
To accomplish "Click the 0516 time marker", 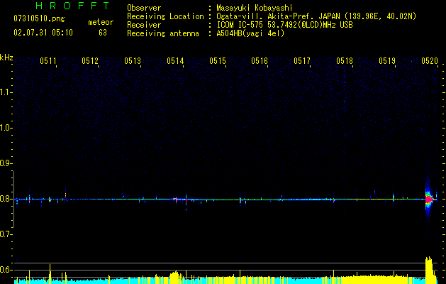I will pos(260,61).
